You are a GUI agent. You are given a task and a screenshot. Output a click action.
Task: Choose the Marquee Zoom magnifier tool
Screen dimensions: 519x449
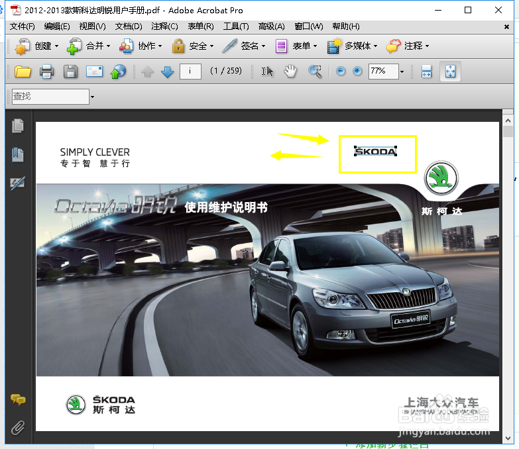[x=315, y=72]
